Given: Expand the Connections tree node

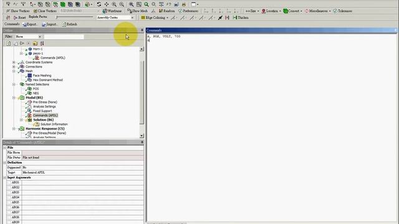Looking at the screenshot, I should coord(14,67).
